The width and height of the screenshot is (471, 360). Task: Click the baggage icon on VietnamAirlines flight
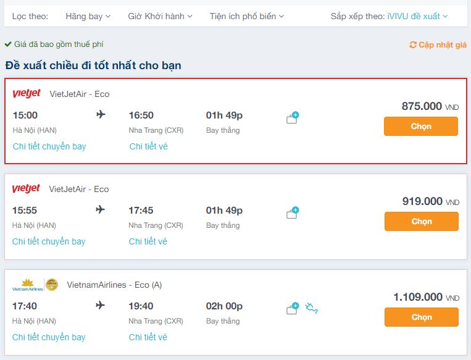coord(293,309)
